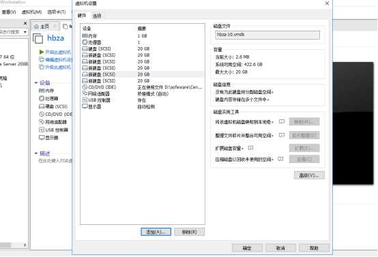Select the 网络适配器 network icon in settings list
The width and height of the screenshot is (378, 257).
85,93
